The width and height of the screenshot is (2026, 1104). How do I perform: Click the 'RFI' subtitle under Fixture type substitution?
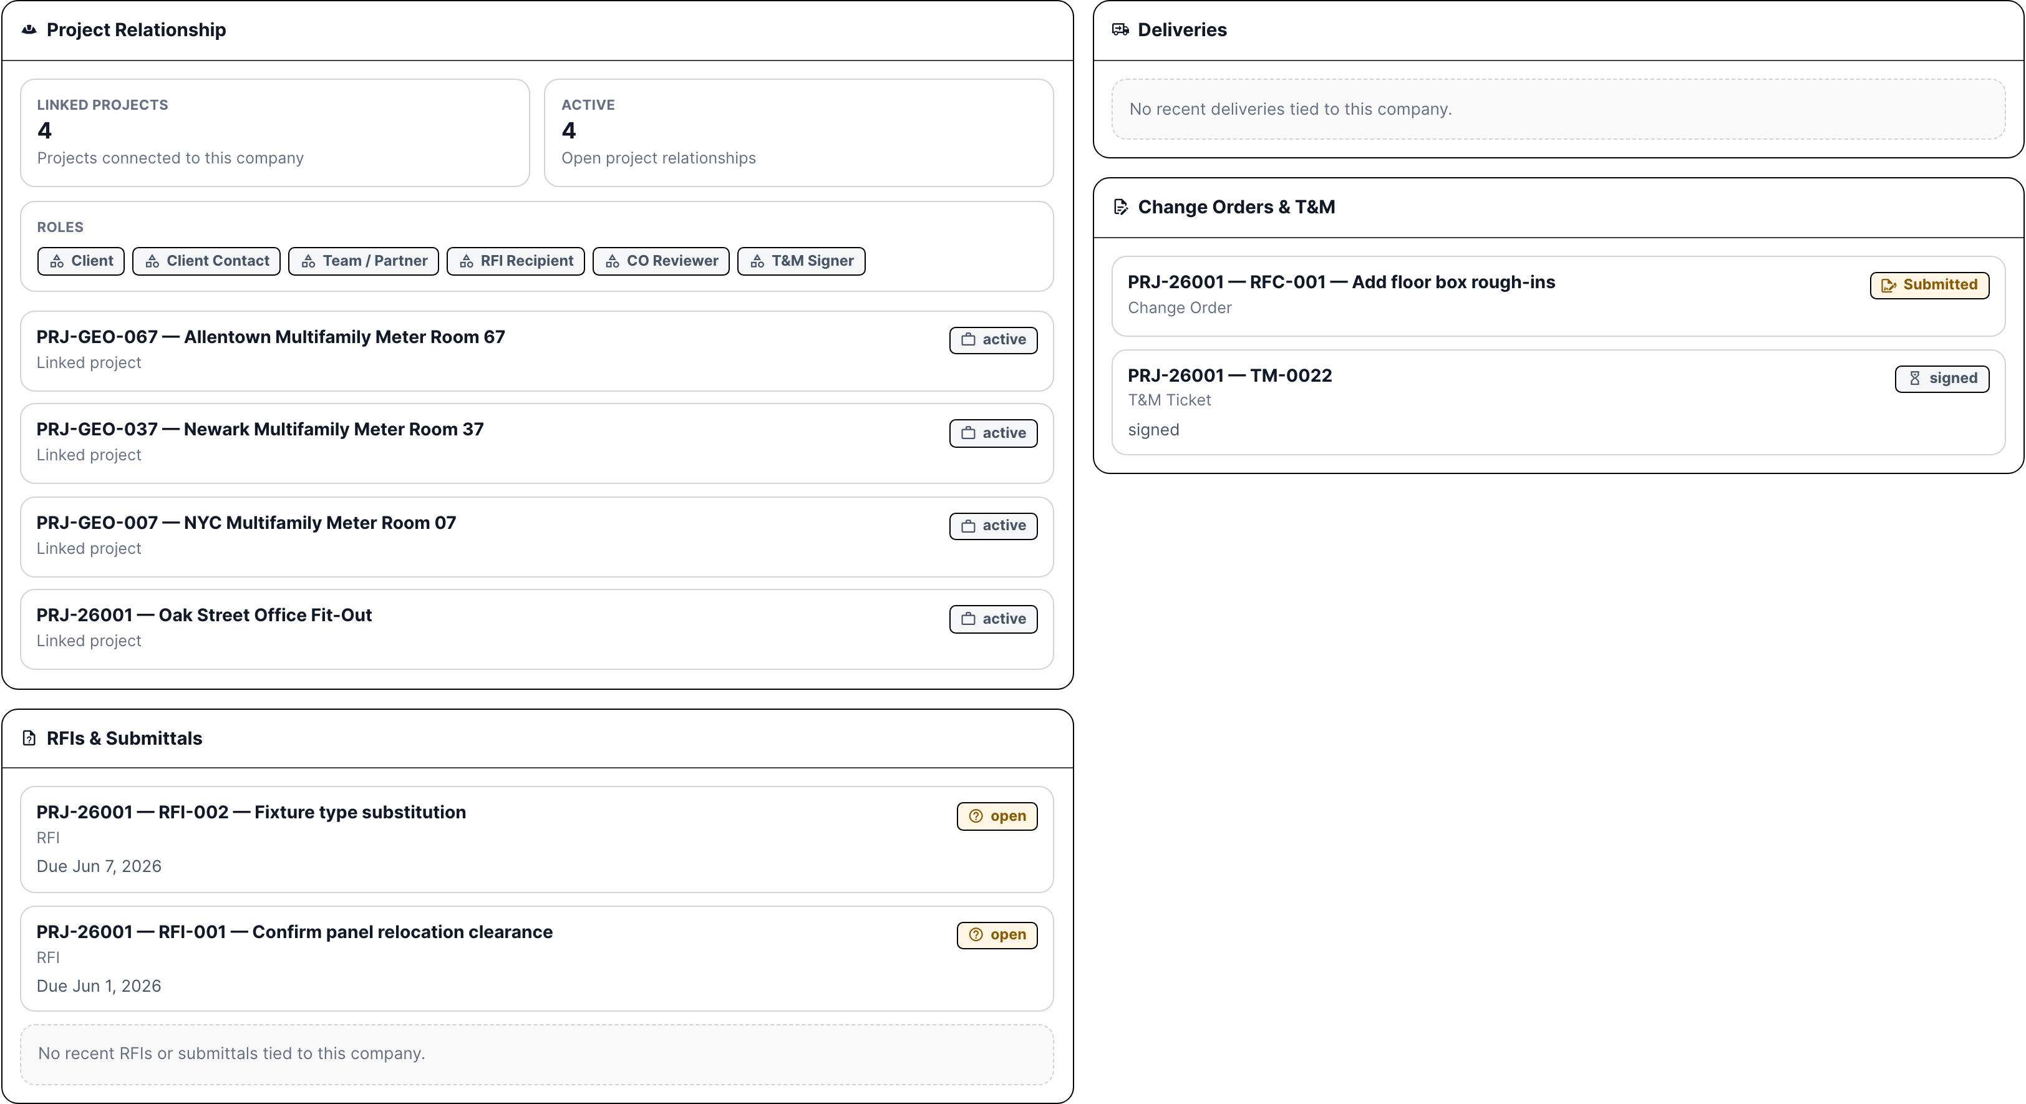click(48, 838)
